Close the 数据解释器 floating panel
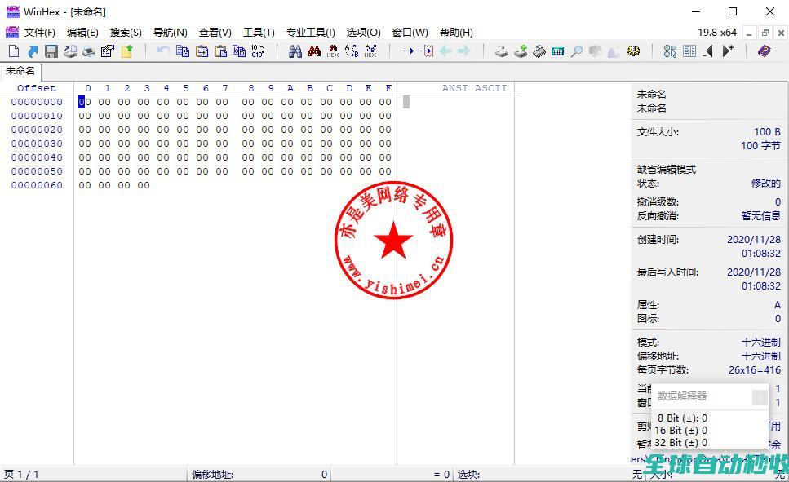The height and width of the screenshot is (482, 789). point(760,397)
